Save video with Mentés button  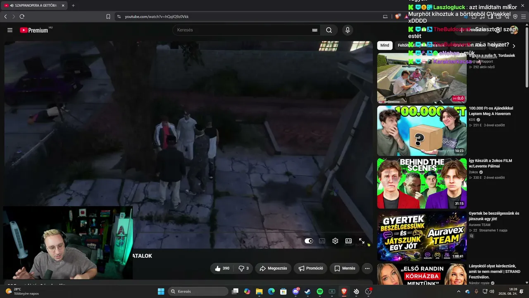point(345,268)
